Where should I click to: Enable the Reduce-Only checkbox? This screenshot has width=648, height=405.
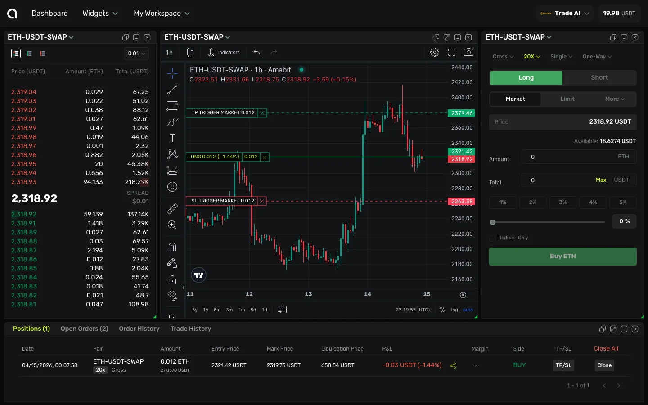tap(492, 238)
